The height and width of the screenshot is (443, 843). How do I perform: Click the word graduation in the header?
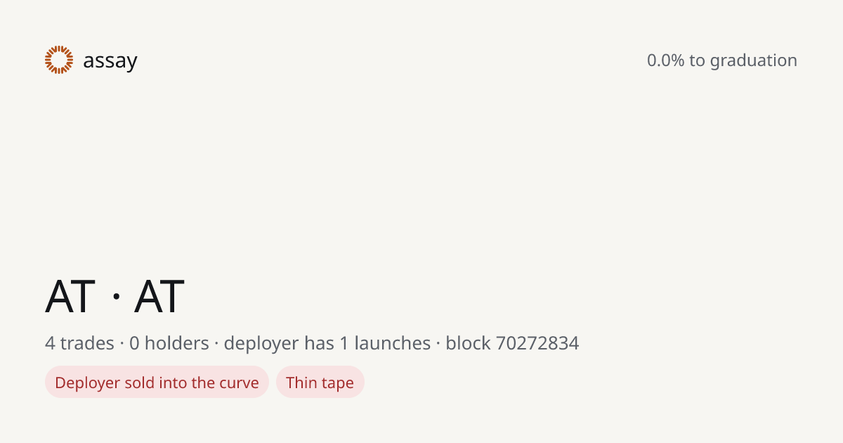(754, 61)
